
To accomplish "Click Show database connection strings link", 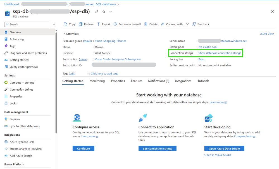I will coord(220,53).
